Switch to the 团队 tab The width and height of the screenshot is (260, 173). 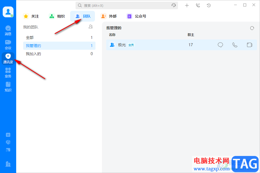83,16
